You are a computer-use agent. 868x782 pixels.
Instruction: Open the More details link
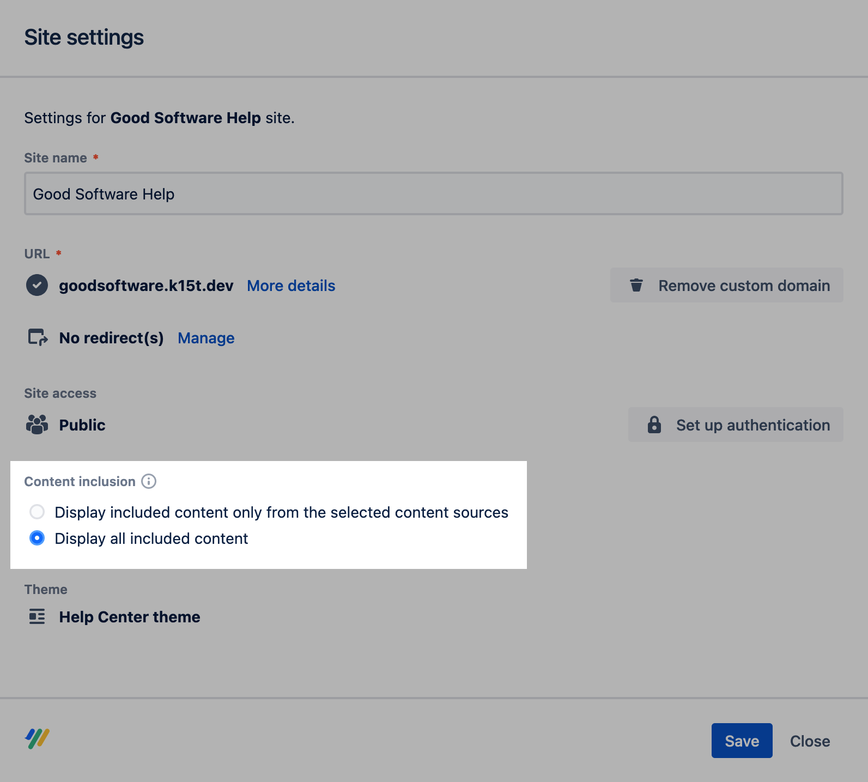[291, 286]
